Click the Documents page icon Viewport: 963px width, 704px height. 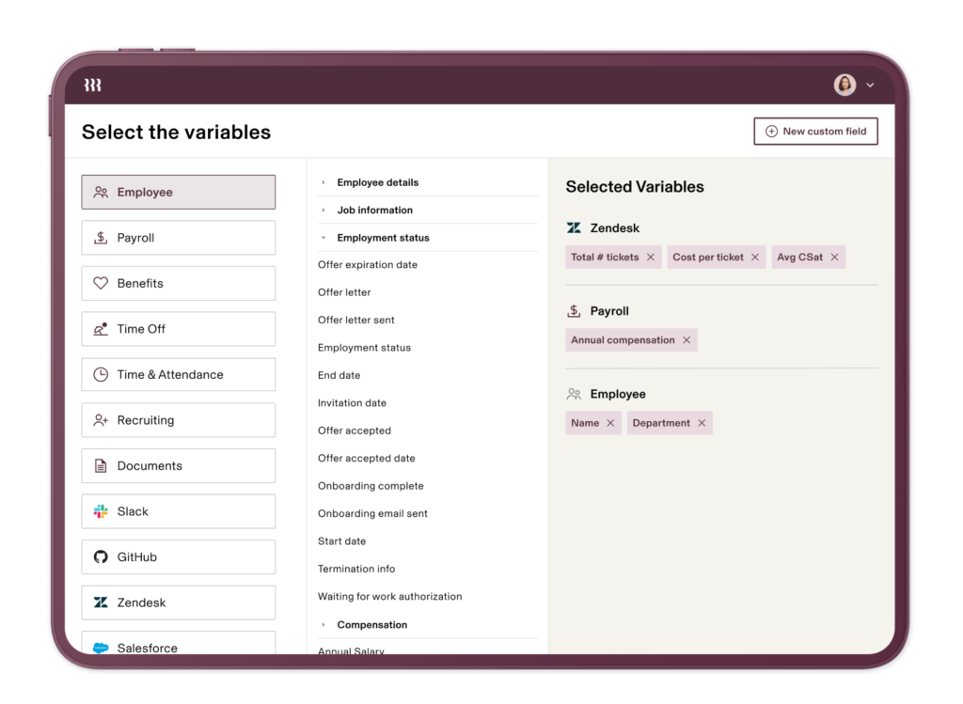click(x=101, y=466)
